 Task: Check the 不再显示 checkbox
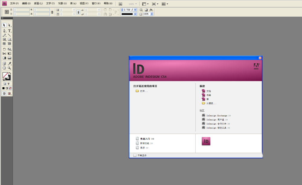tap(135, 155)
